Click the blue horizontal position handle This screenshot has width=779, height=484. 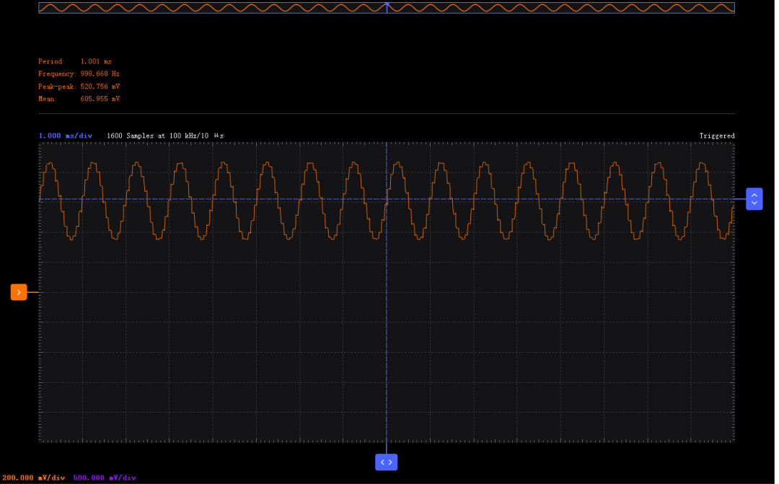pyautogui.click(x=386, y=462)
